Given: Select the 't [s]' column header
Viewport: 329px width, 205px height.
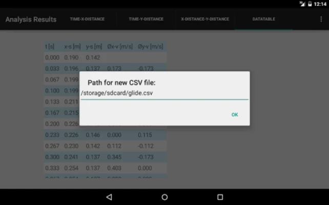Looking at the screenshot, I should tap(50, 47).
